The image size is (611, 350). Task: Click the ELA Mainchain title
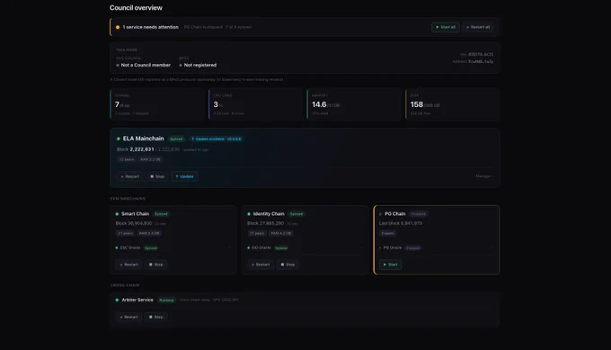tap(144, 139)
